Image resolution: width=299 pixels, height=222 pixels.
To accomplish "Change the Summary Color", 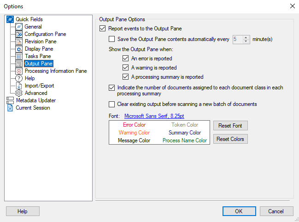I will tap(185, 133).
